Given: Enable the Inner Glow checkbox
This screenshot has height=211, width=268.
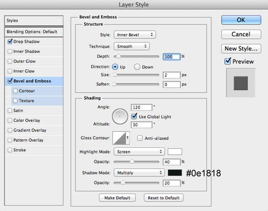Looking at the screenshot, I should [x=10, y=71].
